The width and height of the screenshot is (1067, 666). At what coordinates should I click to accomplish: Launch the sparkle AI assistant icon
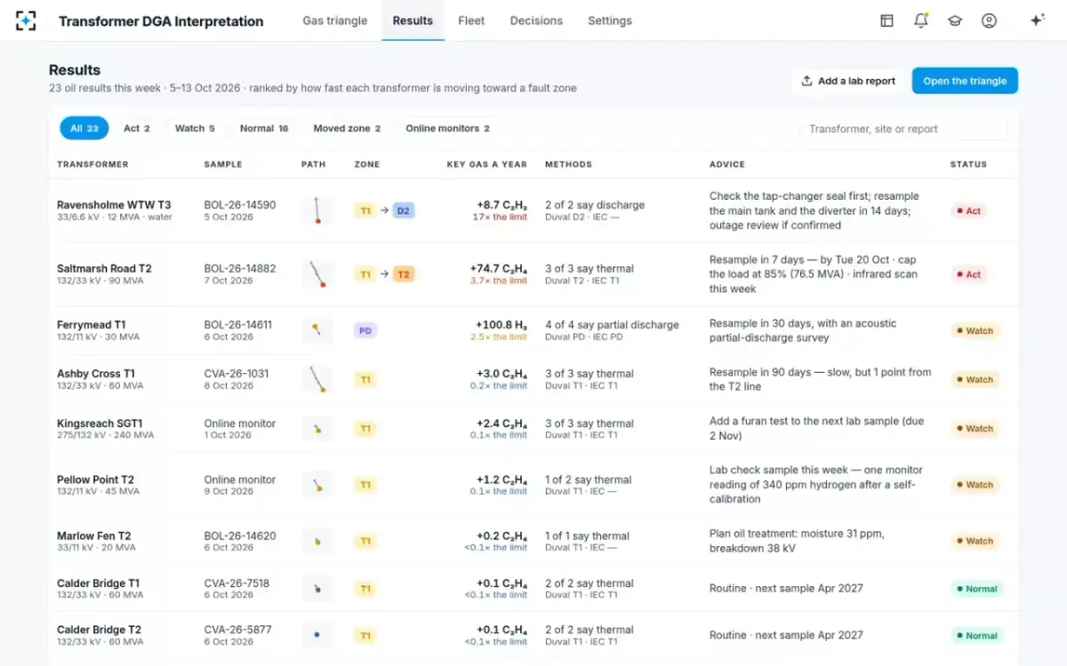coord(1037,20)
